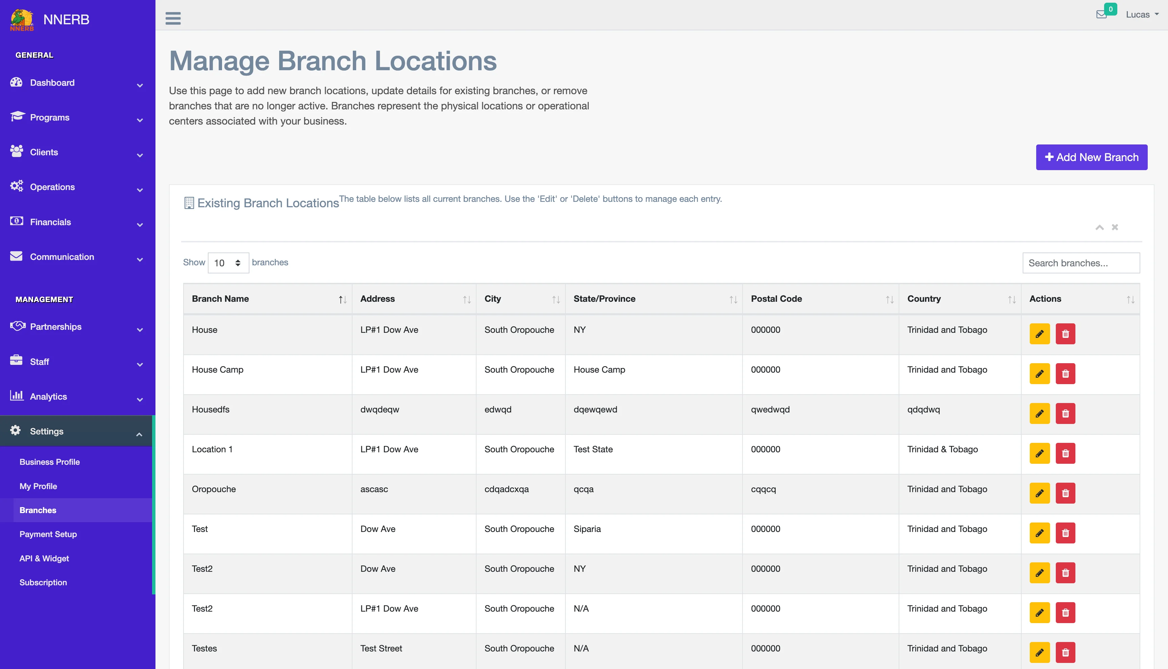
Task: Click edit pencil for House branch
Action: pos(1039,334)
